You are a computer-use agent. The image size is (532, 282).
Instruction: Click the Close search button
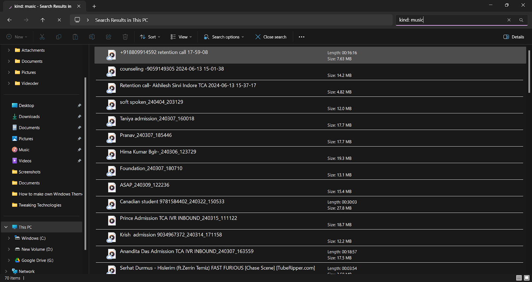tap(271, 37)
